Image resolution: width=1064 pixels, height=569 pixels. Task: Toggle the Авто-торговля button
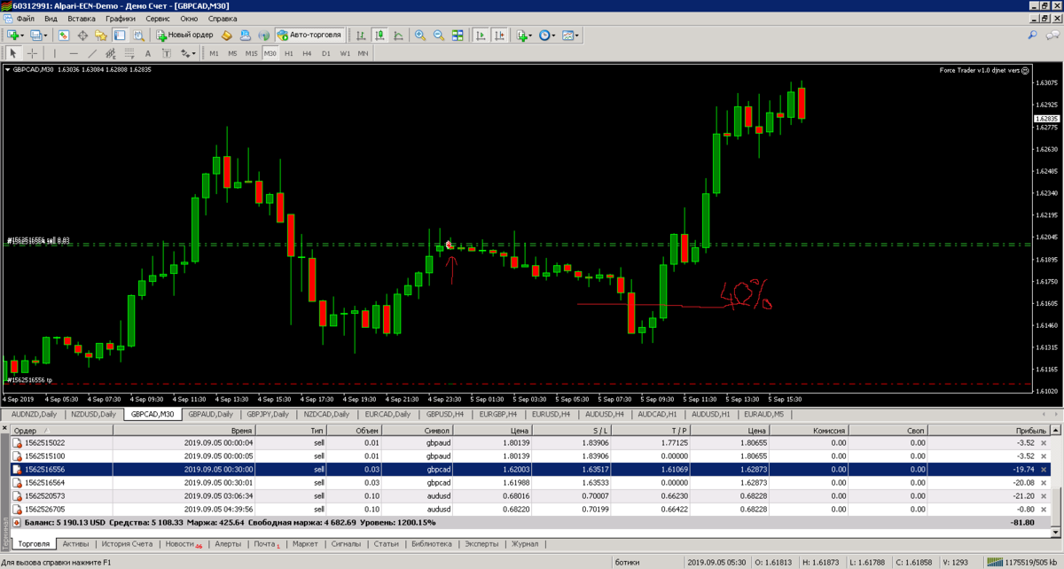click(x=309, y=35)
